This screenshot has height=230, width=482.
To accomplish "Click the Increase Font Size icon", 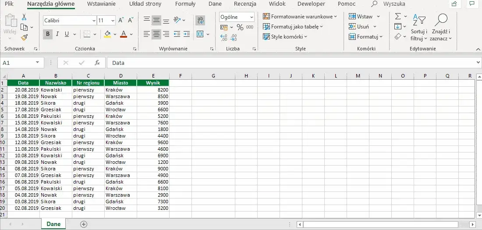I will (121, 21).
